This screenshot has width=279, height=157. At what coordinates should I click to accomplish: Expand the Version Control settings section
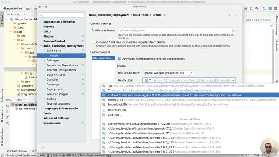(x=41, y=41)
